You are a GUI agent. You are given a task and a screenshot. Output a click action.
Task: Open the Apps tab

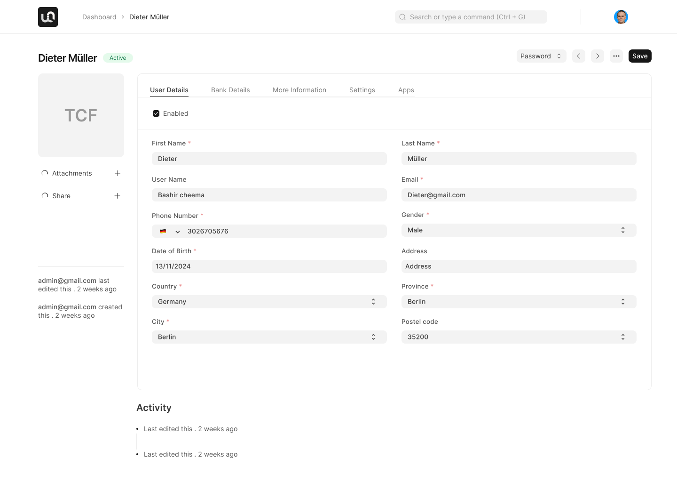[406, 90]
